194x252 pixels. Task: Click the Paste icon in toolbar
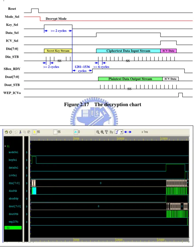(x=29, y=132)
